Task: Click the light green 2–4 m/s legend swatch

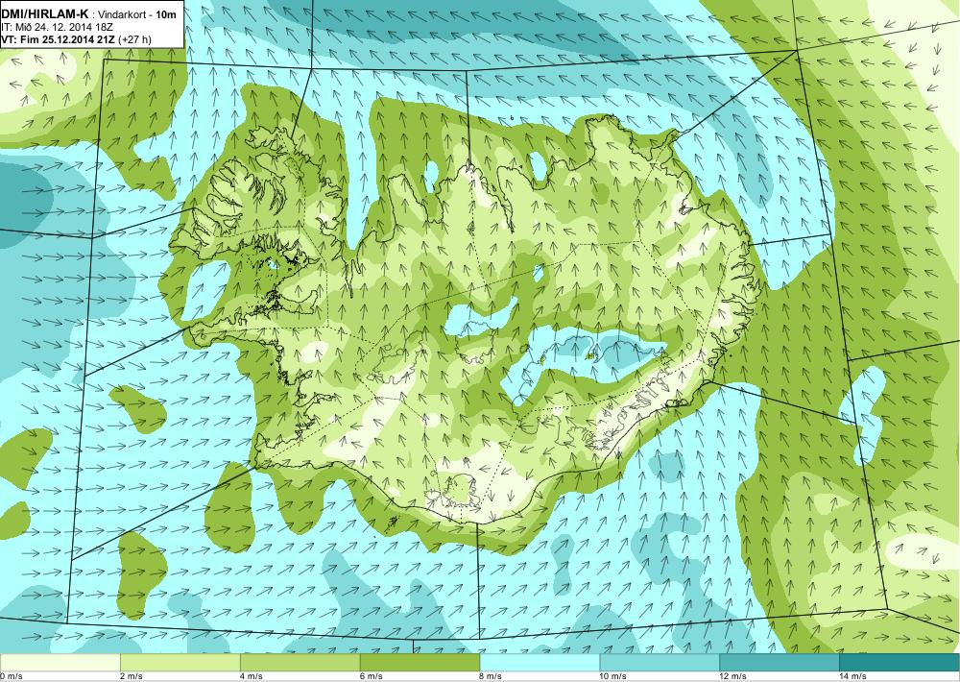Action: 180,663
